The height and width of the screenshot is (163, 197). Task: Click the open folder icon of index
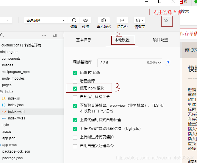[x=1, y=92]
